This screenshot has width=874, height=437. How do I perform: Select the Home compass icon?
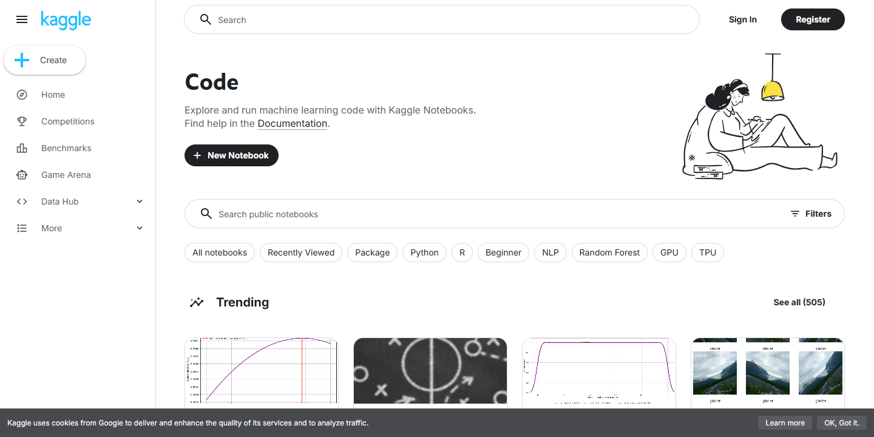click(x=22, y=95)
